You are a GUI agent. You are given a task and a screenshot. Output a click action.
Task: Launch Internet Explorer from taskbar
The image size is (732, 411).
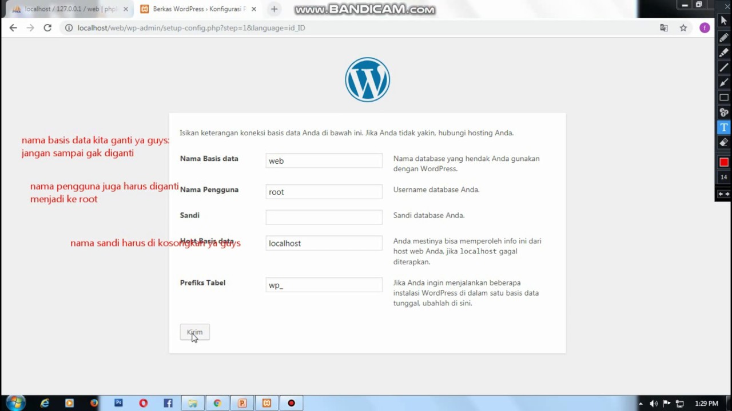click(45, 403)
